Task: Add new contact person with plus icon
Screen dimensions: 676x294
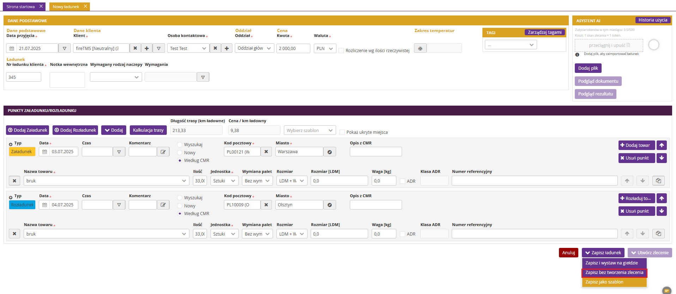Action: pos(227,48)
